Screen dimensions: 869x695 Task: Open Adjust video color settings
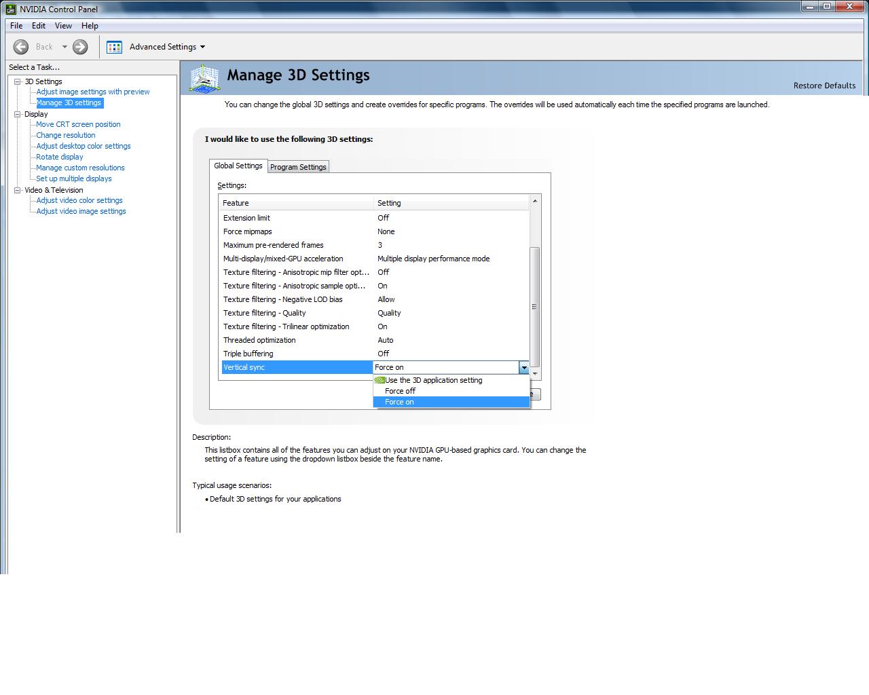(79, 200)
